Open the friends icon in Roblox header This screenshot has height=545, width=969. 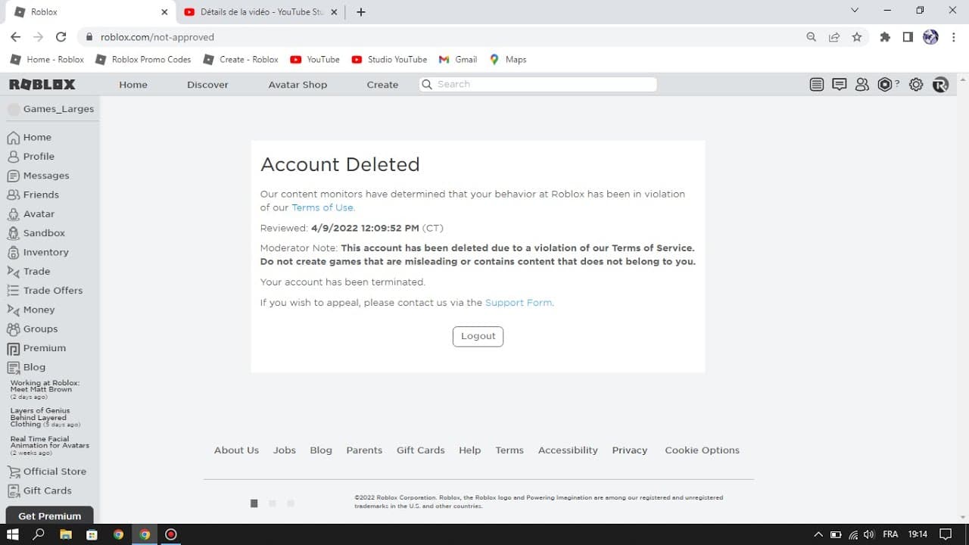pos(862,85)
